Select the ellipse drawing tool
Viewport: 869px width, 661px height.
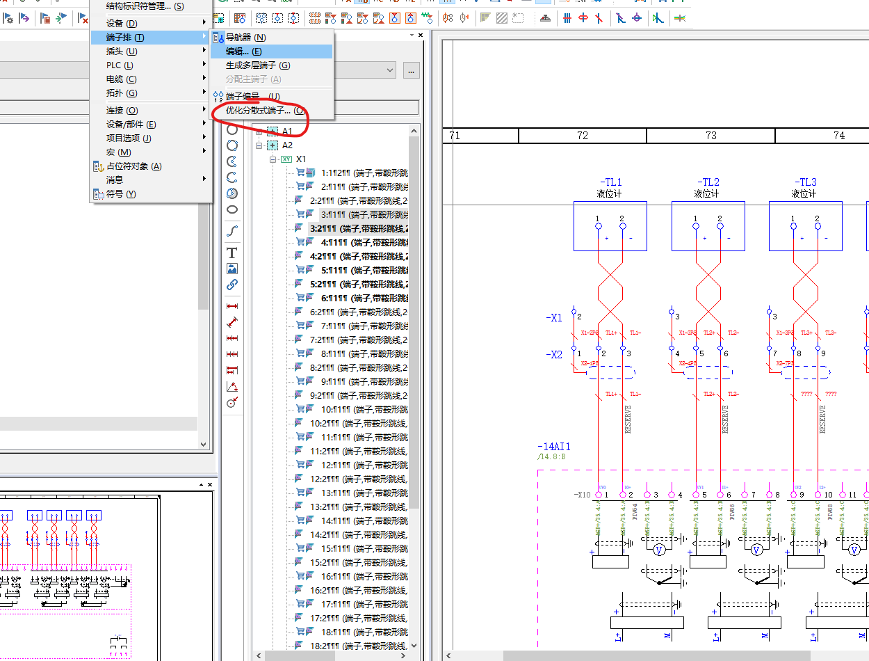click(x=232, y=209)
